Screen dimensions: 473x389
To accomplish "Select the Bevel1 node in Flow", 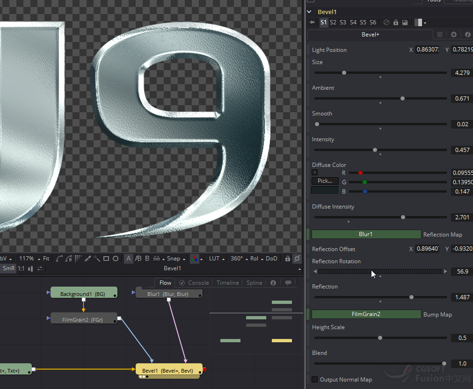I will (x=168, y=370).
